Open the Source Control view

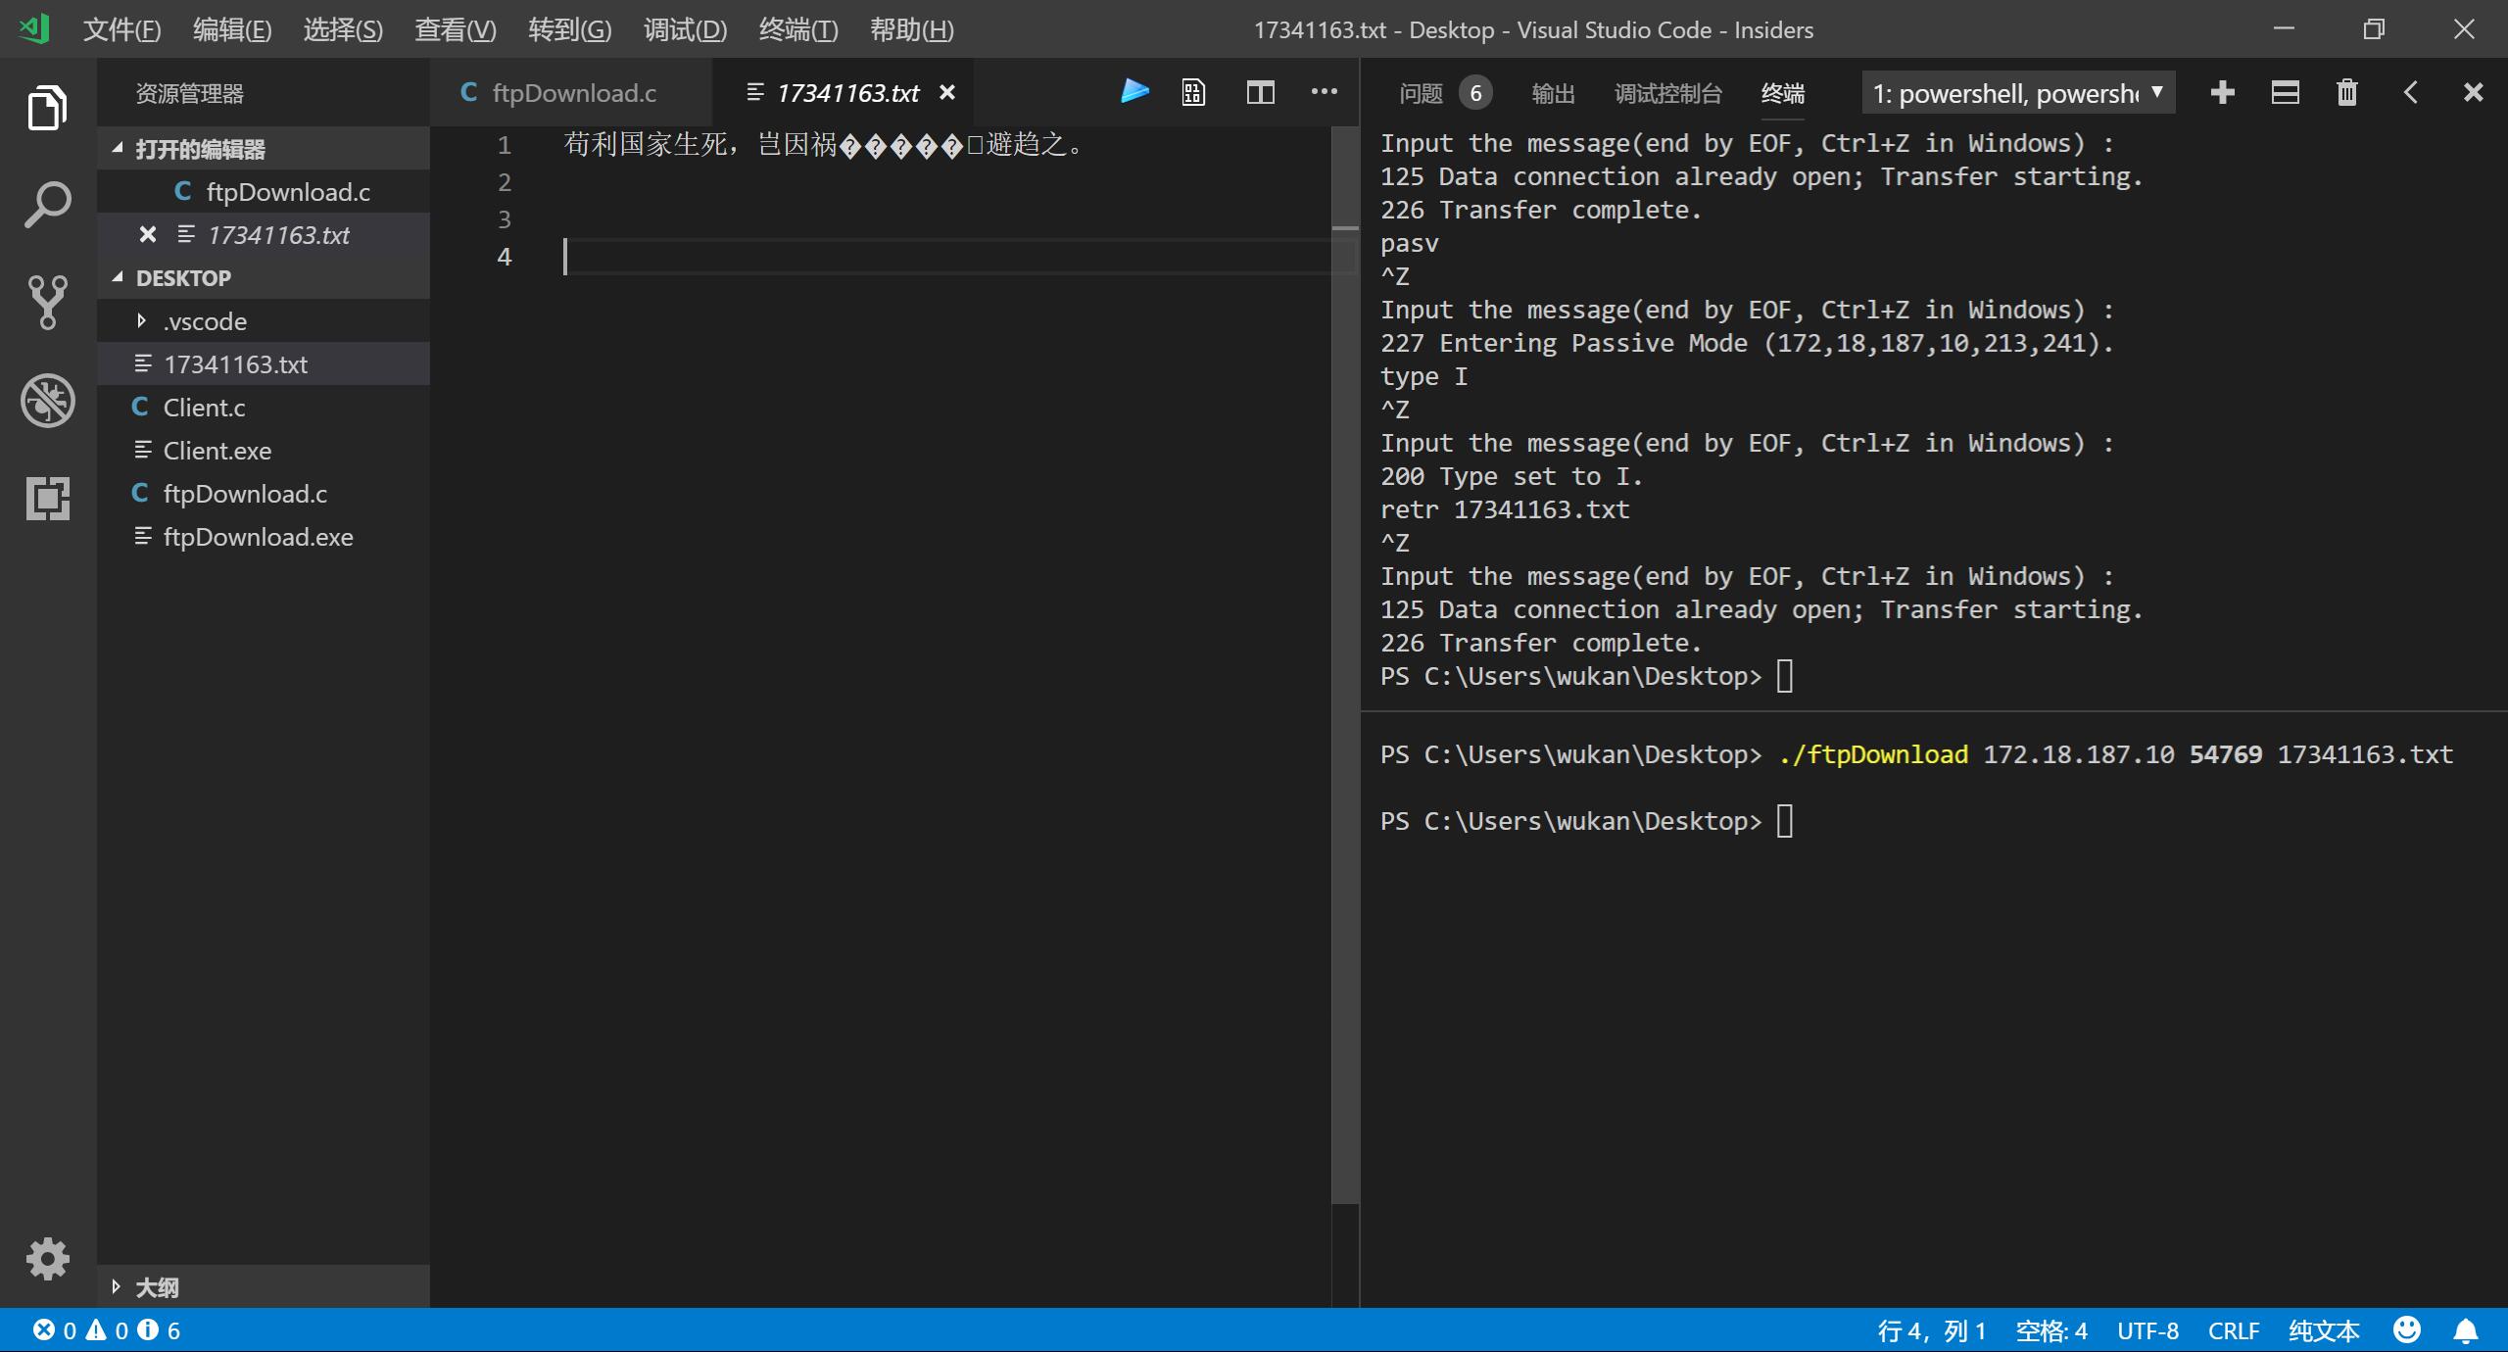(x=47, y=302)
